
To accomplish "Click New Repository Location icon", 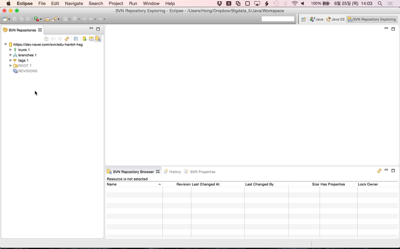I will (x=85, y=39).
